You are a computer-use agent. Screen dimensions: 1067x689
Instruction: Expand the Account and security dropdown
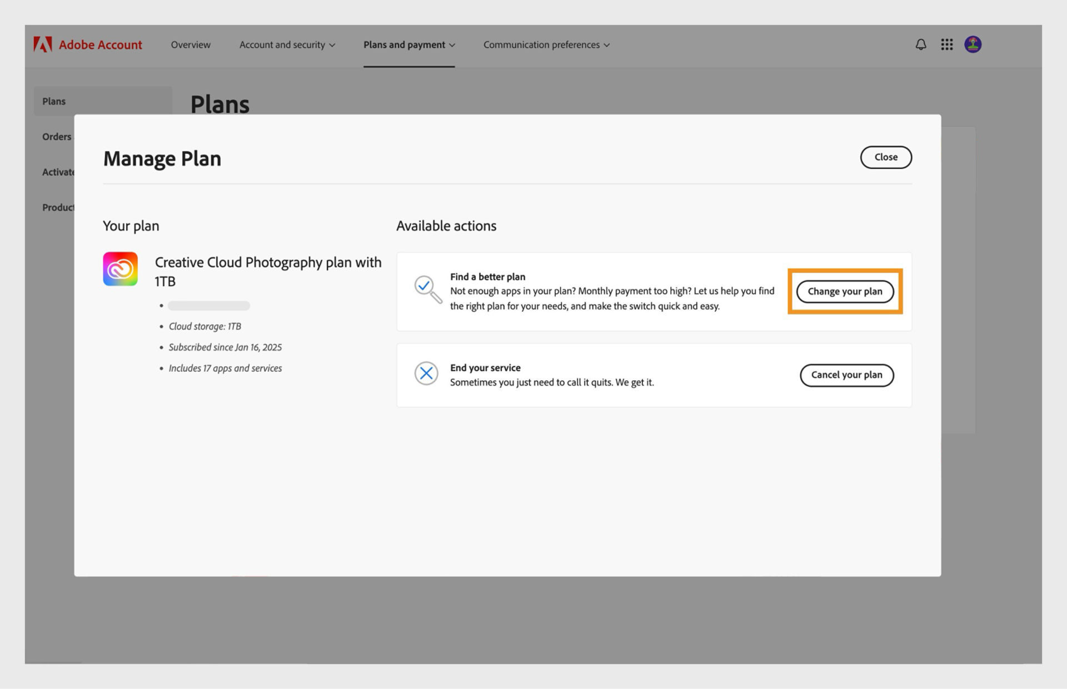[287, 44]
